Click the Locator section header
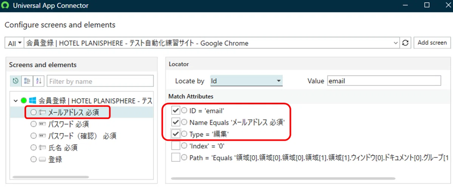 (179, 64)
